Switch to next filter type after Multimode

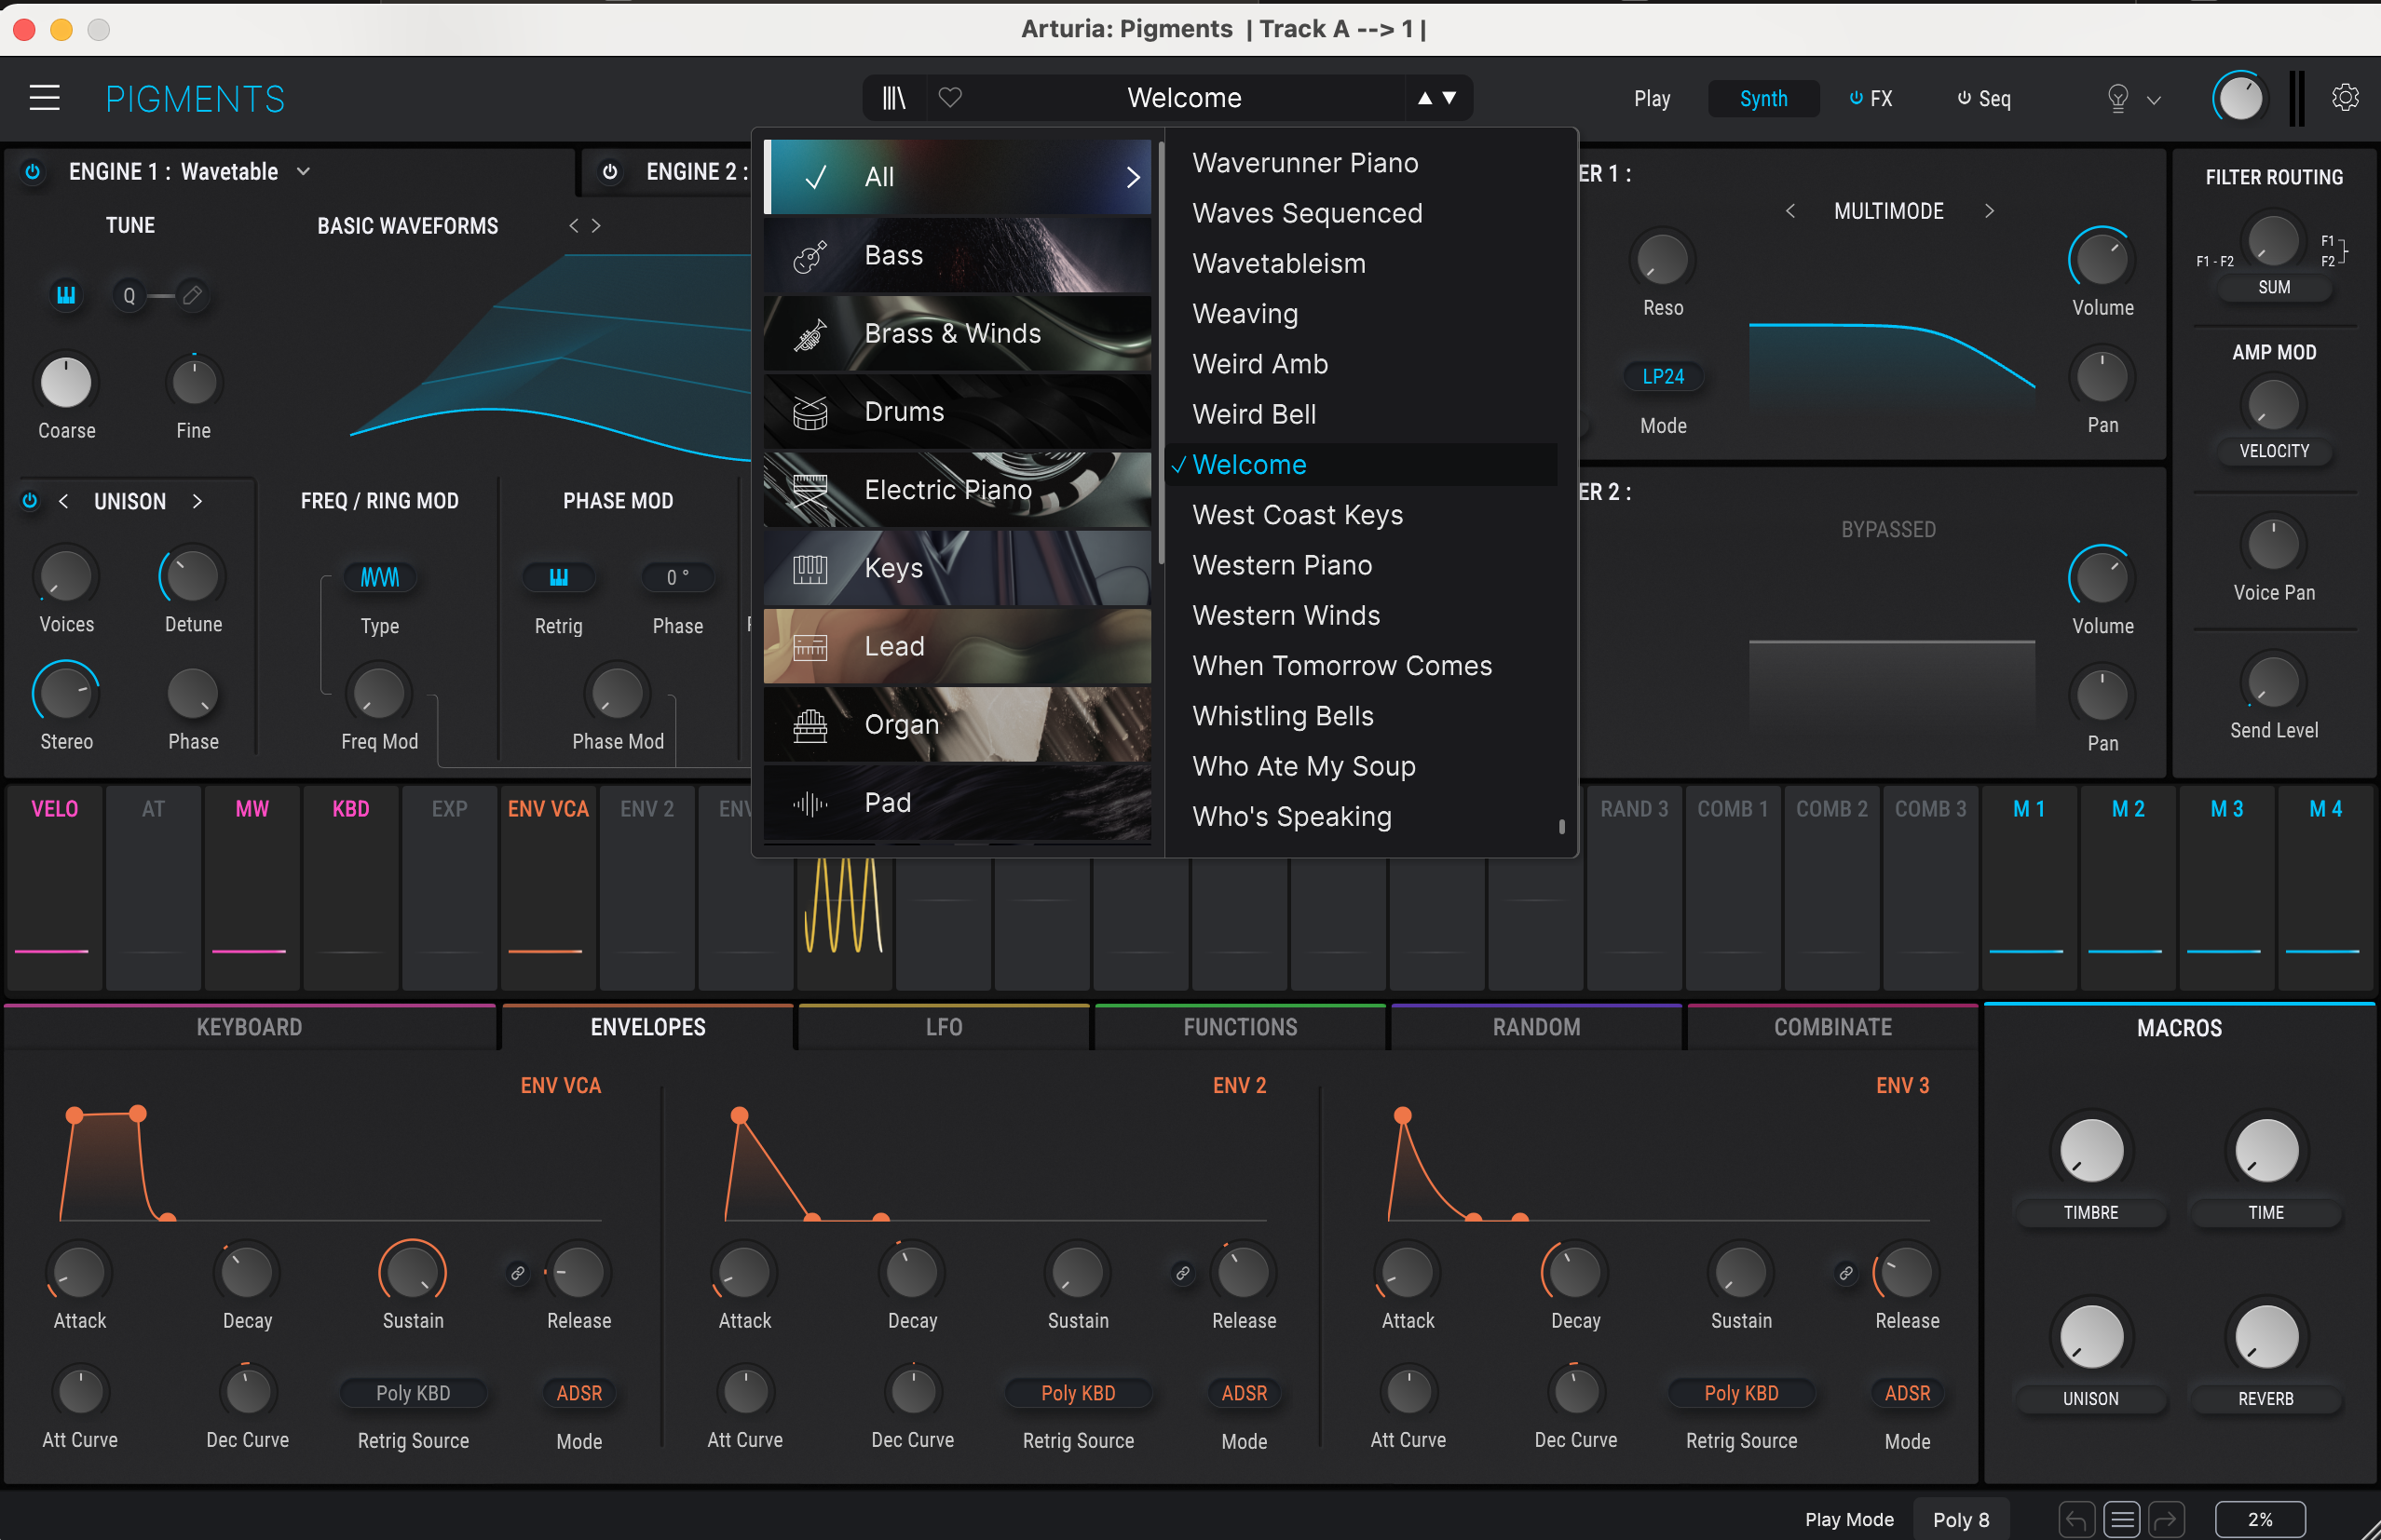(x=1989, y=211)
